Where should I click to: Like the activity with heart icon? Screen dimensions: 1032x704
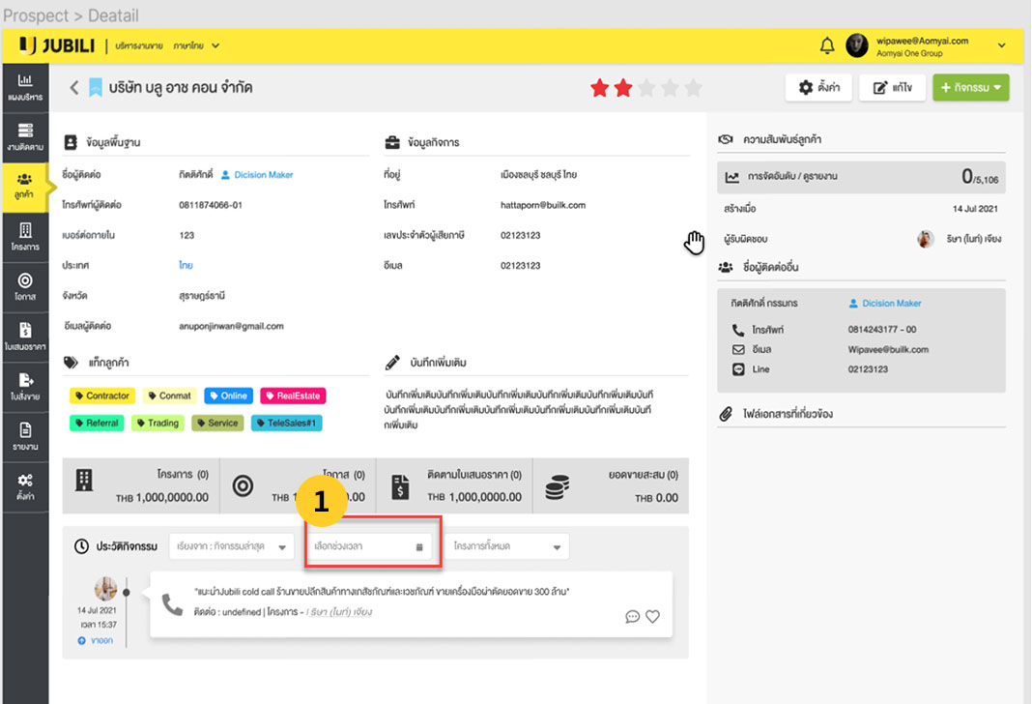pyautogui.click(x=653, y=616)
